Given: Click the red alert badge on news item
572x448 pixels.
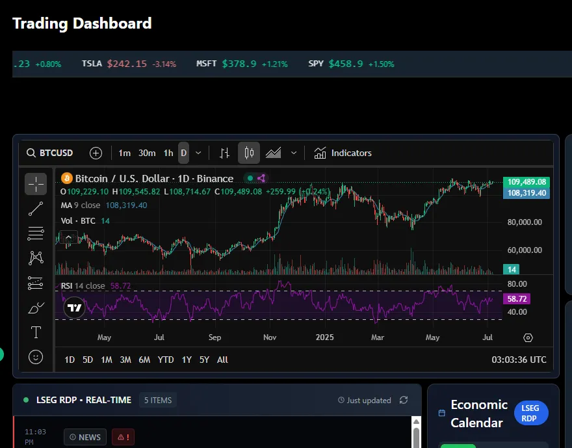Looking at the screenshot, I should click(x=123, y=437).
